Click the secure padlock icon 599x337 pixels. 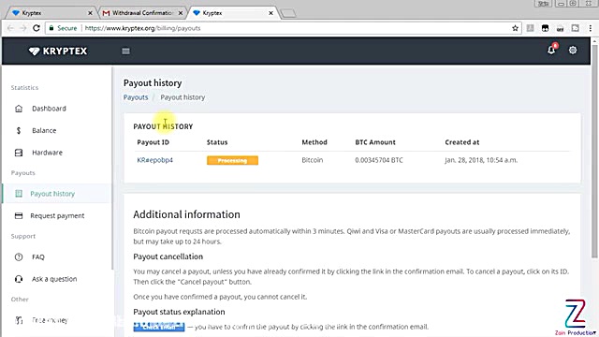pyautogui.click(x=51, y=28)
